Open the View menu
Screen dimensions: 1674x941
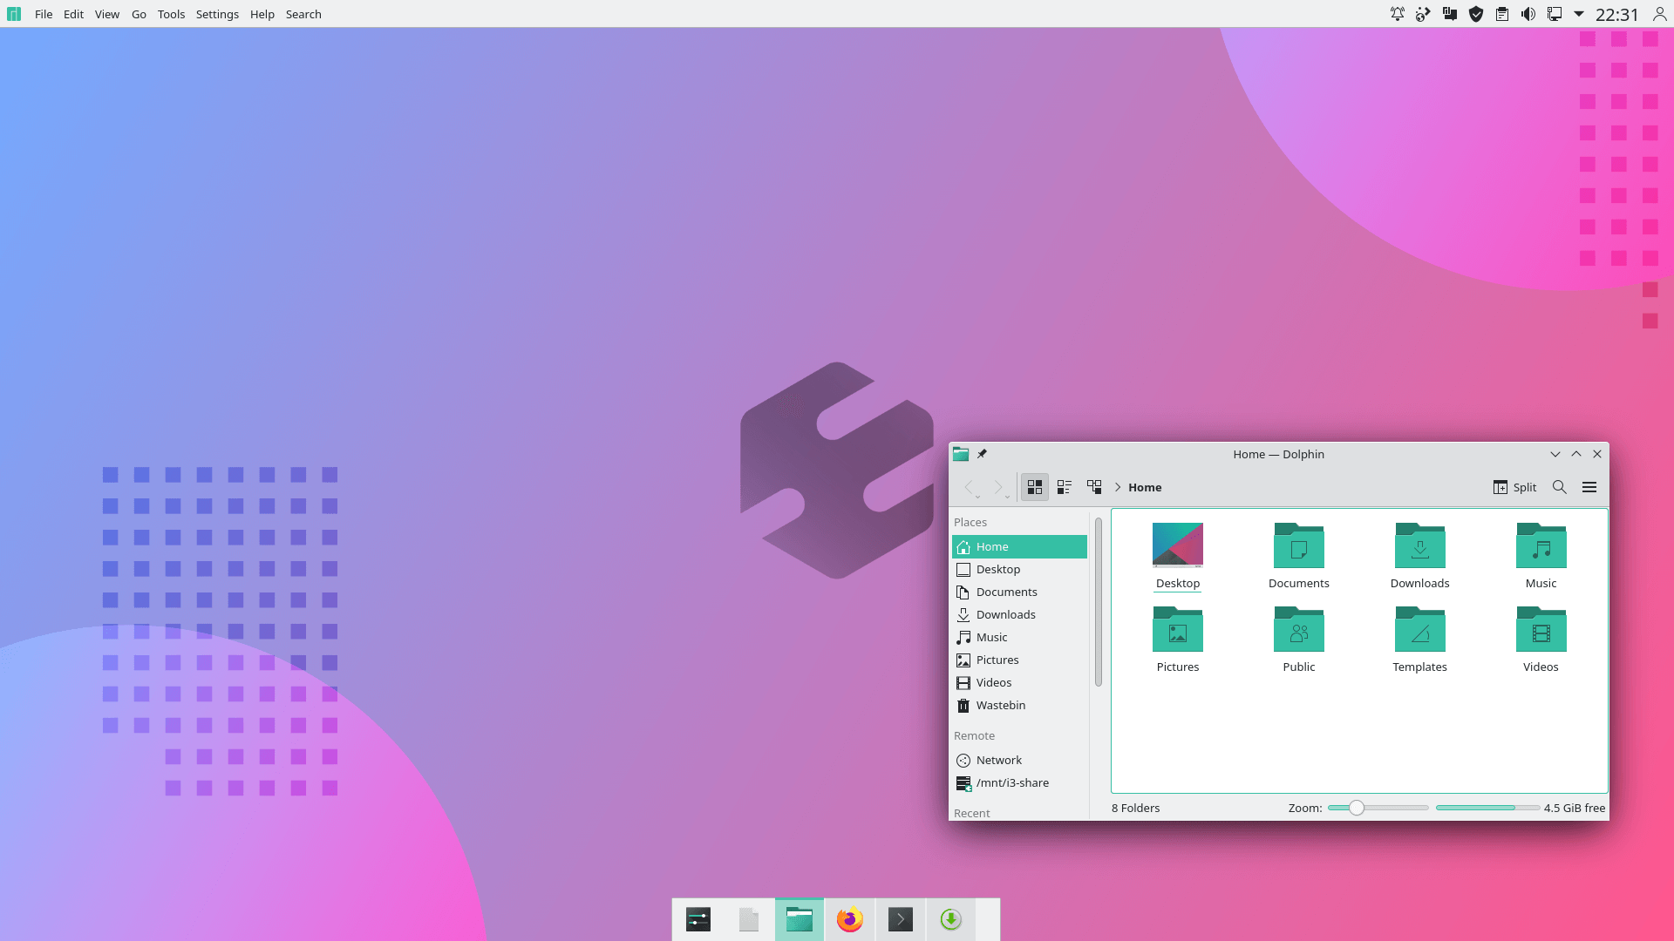coord(107,14)
